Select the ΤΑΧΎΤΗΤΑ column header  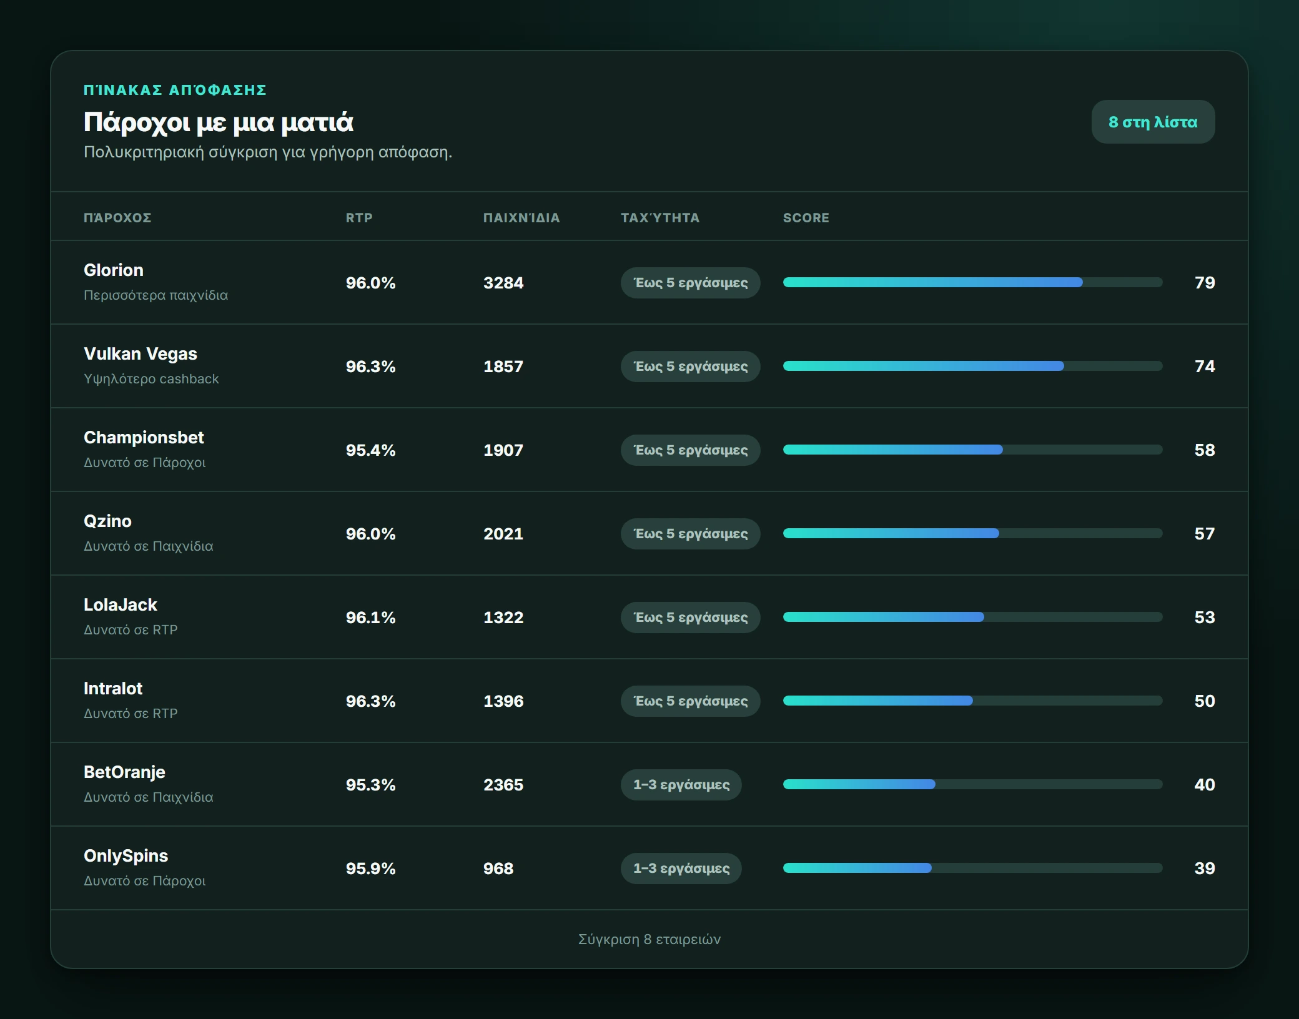[660, 218]
